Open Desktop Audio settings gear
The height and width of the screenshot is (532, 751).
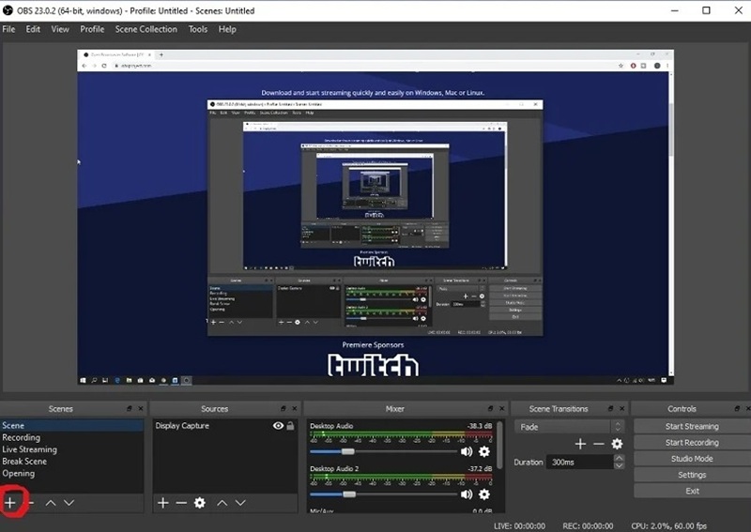tap(484, 451)
